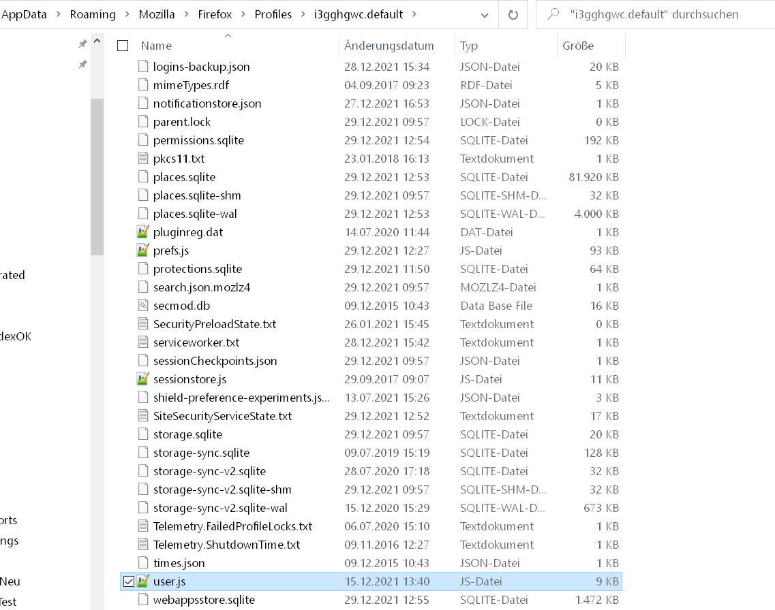
Task: Select the times.json file icon
Action: point(143,562)
